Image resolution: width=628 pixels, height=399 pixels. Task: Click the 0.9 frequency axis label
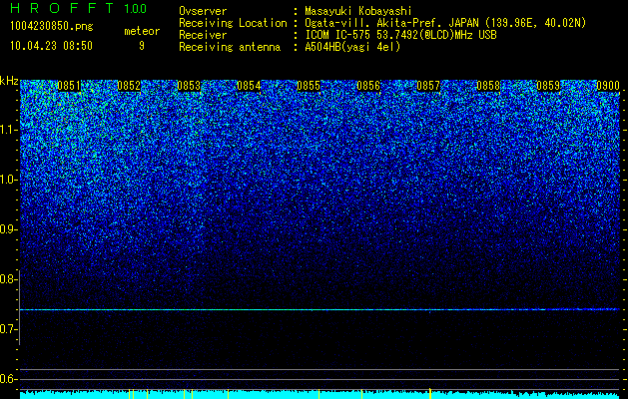click(x=7, y=229)
